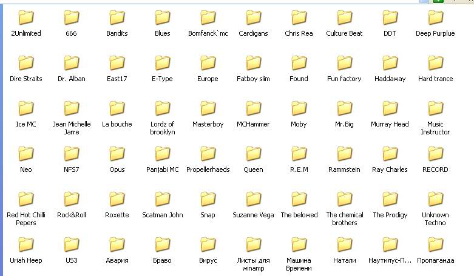This screenshot has width=474, height=276.
Task: Select the Europe folder icon
Action: [x=208, y=63]
